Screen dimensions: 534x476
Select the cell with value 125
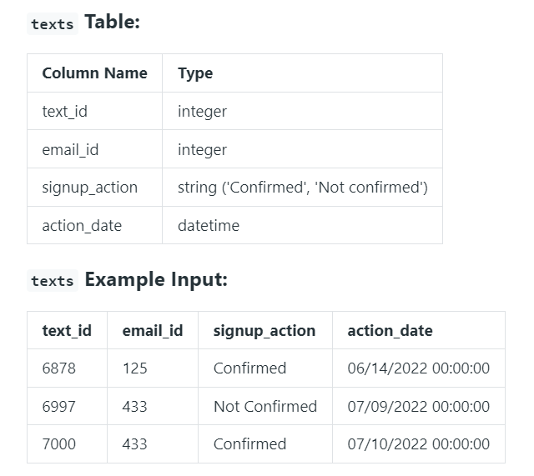(x=153, y=368)
